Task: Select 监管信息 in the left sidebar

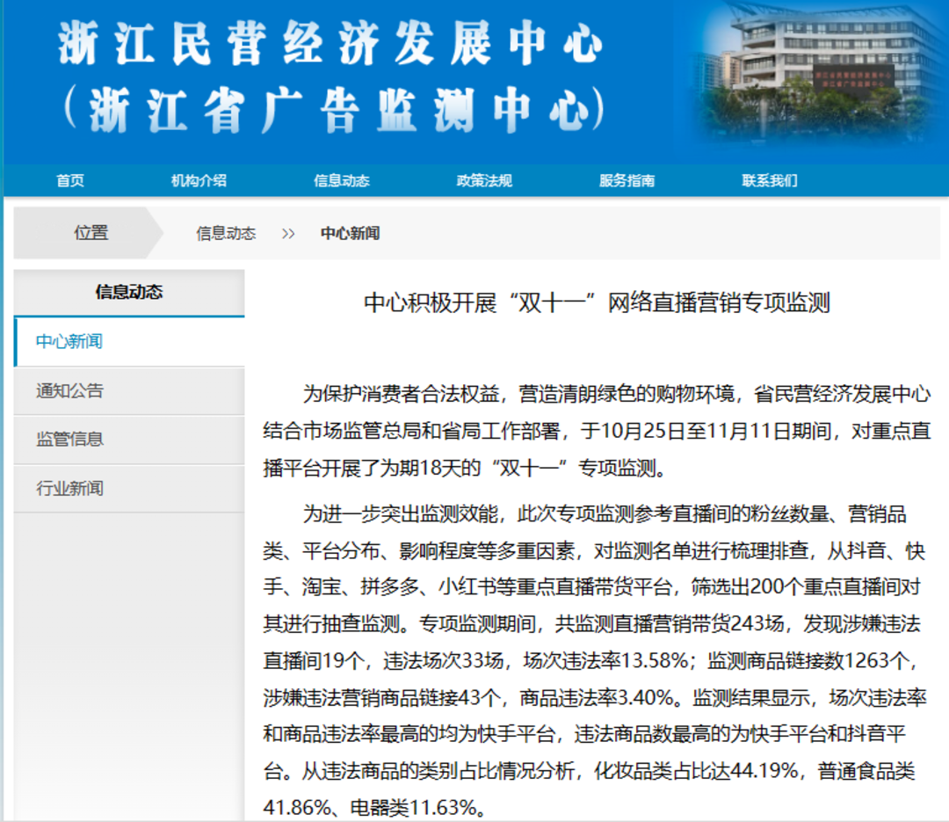Action: tap(129, 440)
